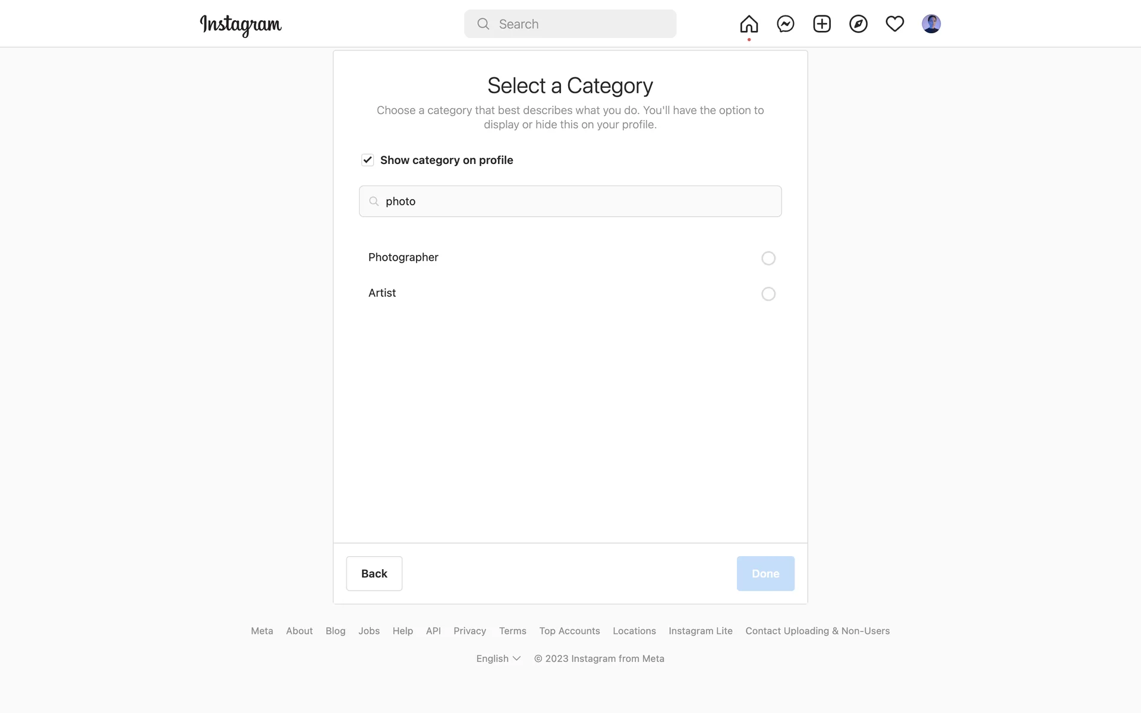Screen dimensions: 1141x713
Task: Click the category search field containing photo
Action: coord(570,201)
